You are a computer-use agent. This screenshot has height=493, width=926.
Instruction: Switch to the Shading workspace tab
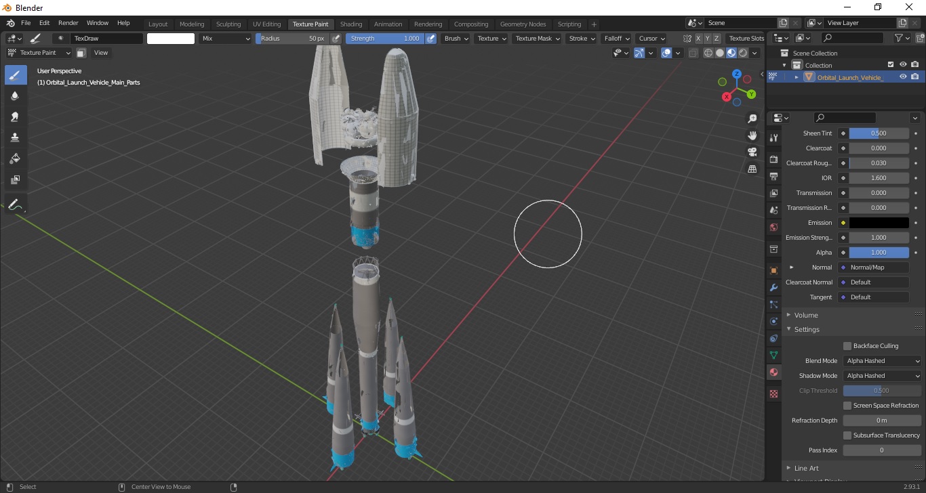click(351, 24)
